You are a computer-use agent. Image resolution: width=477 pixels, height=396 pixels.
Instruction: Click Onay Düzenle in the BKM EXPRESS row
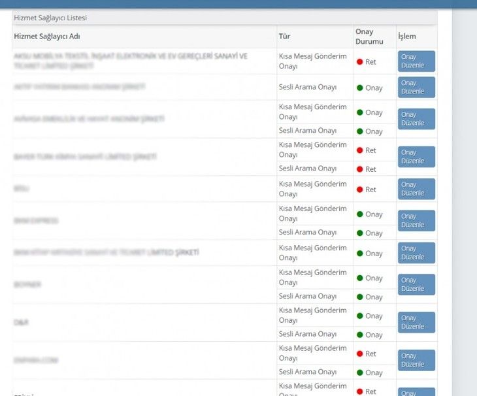(x=416, y=221)
